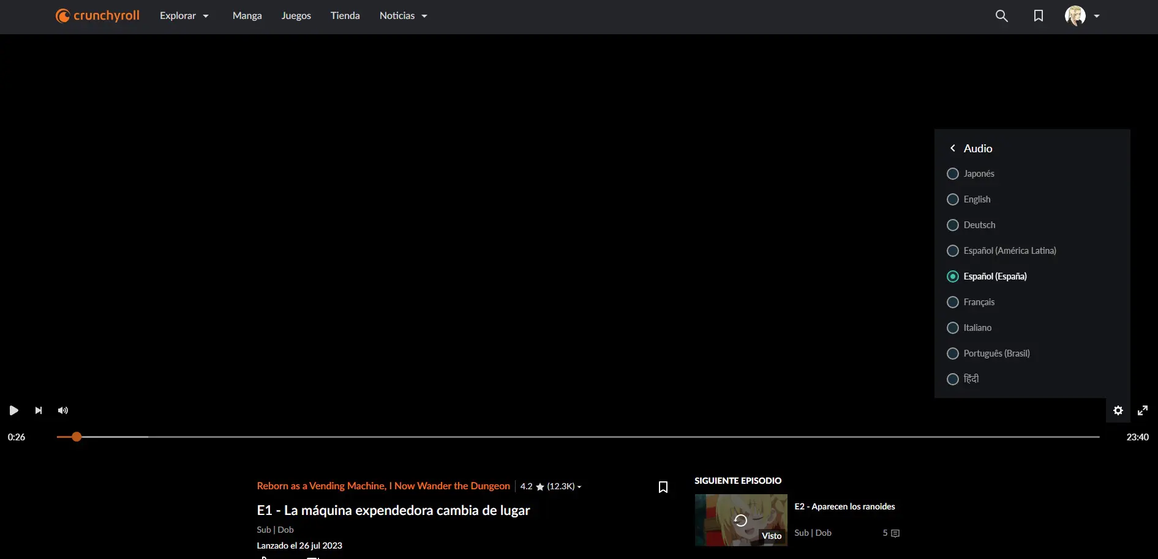
Task: Open the watchlist bookmark in header
Action: (1039, 16)
